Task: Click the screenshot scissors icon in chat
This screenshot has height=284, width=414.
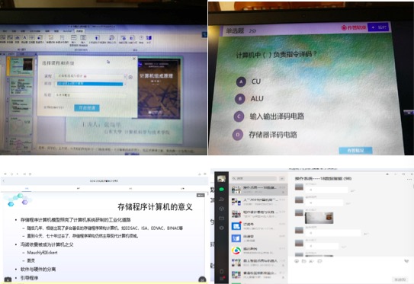Action: [x=312, y=261]
